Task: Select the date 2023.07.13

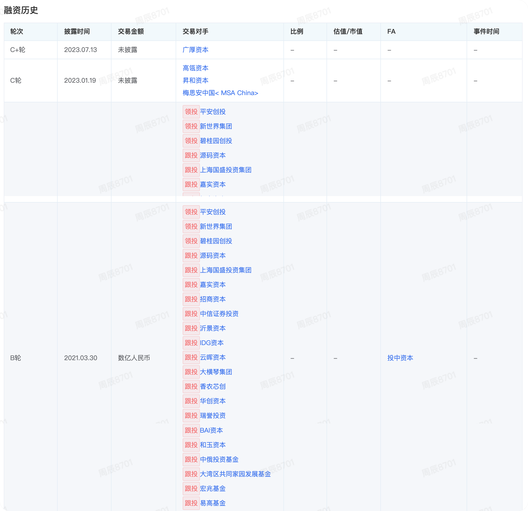Action: (x=81, y=50)
